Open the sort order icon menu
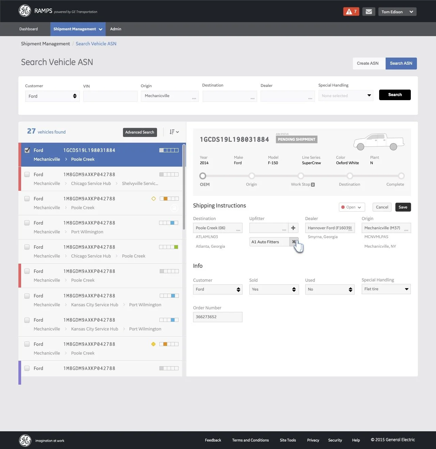436x449 pixels. point(174,132)
